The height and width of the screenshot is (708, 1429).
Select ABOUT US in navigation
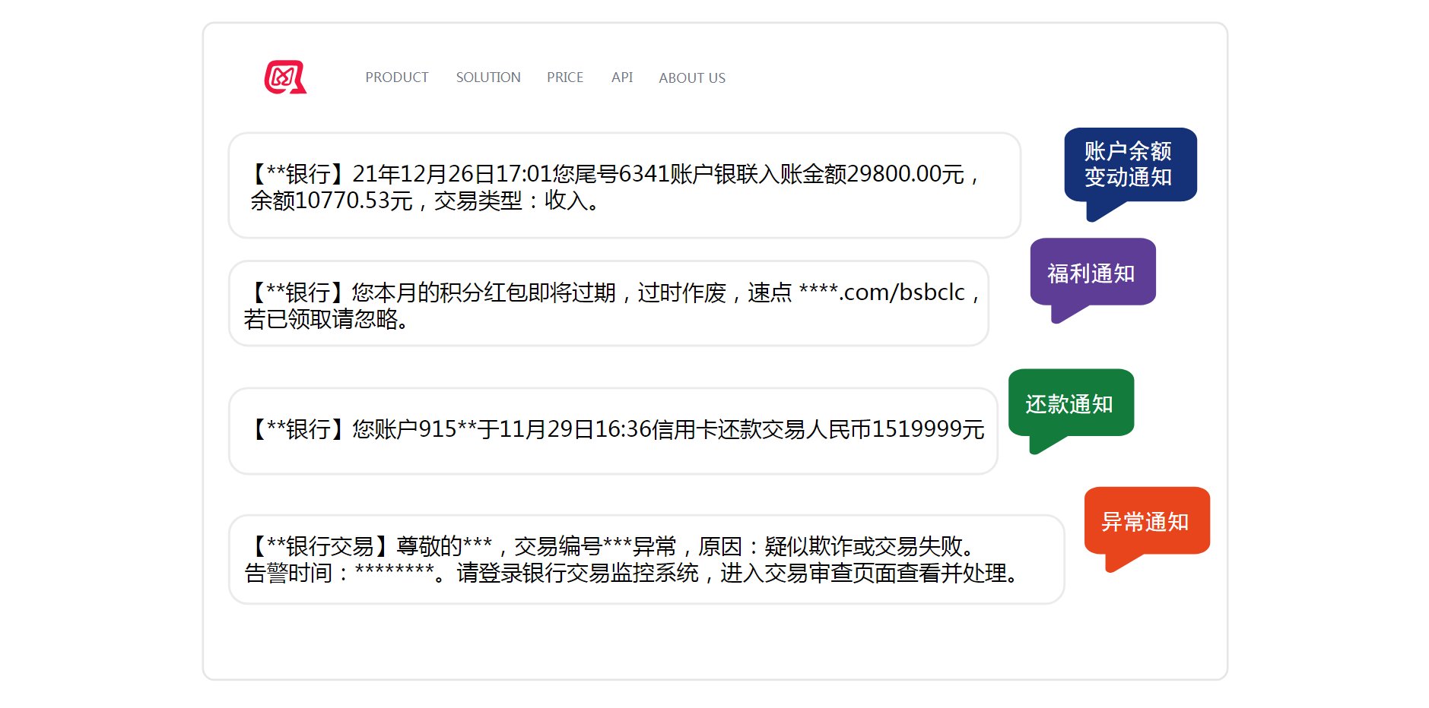coord(692,77)
